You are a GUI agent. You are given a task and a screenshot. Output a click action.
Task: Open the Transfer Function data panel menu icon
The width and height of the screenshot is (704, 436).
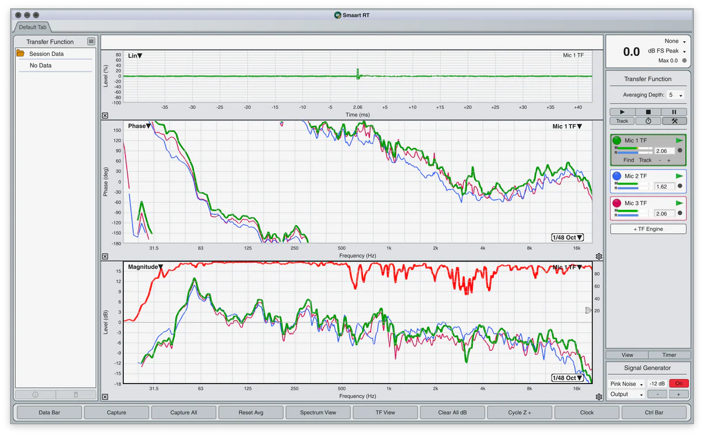tap(91, 41)
